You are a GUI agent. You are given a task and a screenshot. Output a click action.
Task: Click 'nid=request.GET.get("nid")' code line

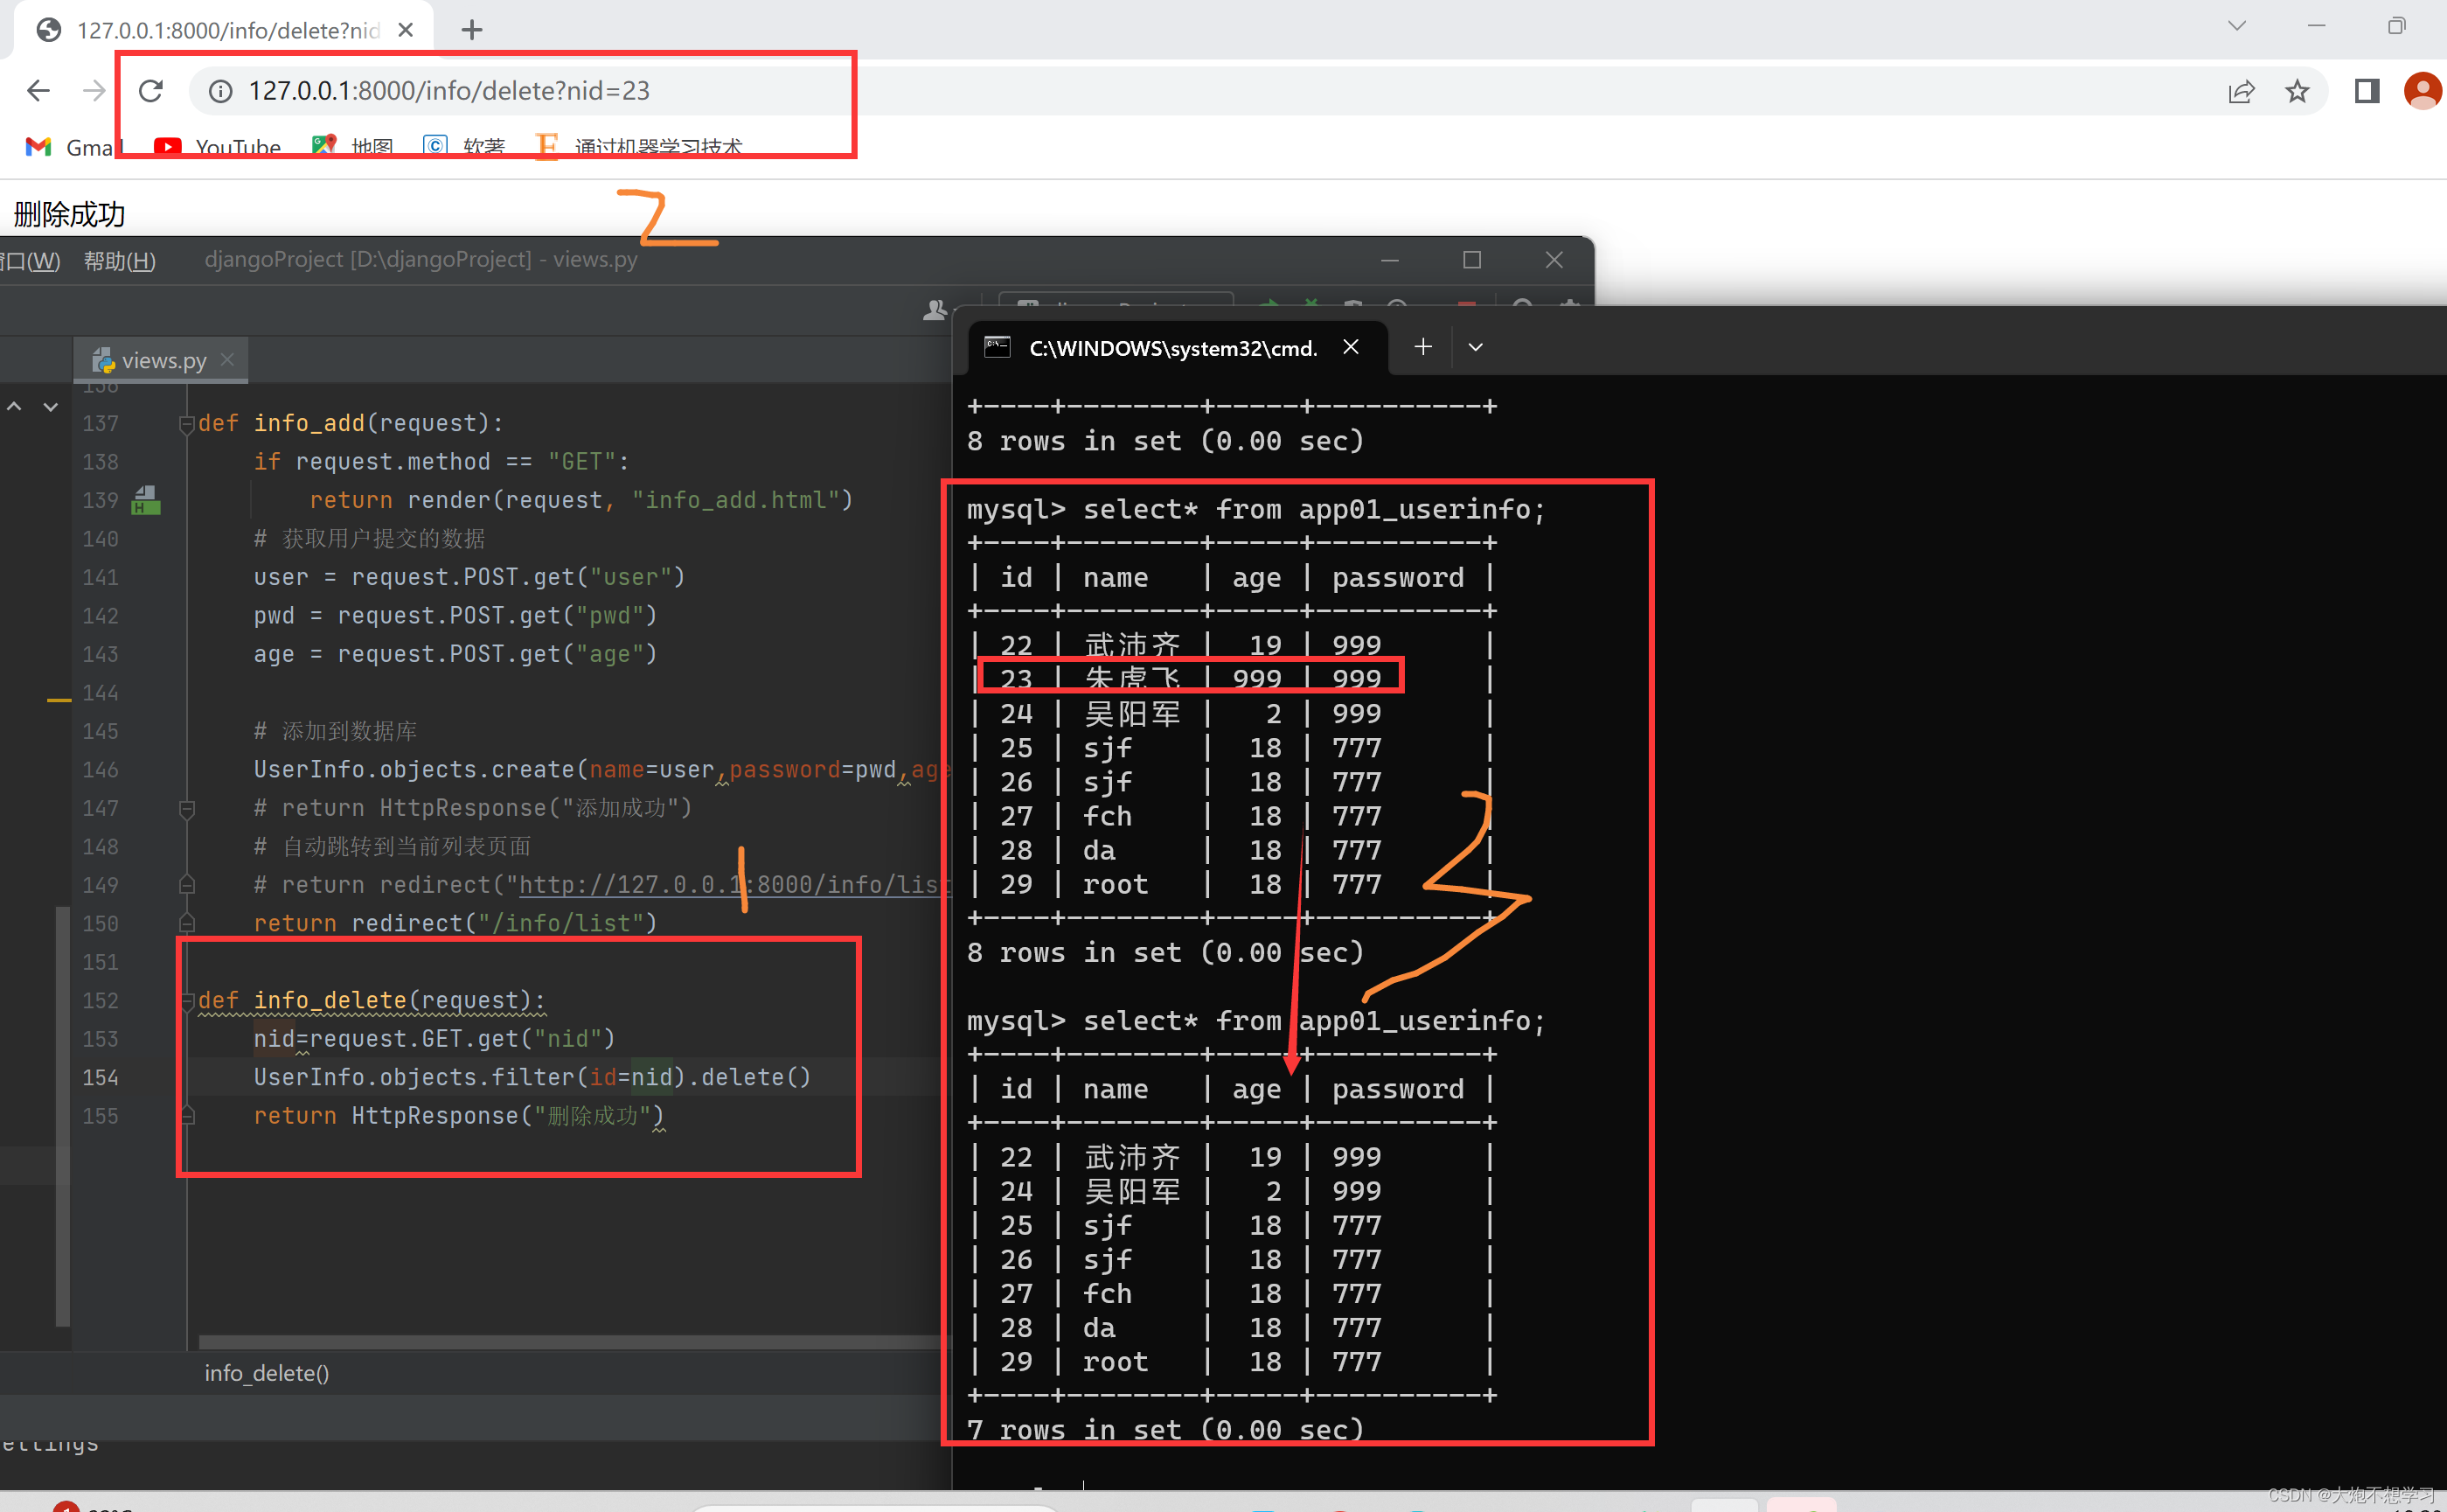click(x=434, y=1039)
